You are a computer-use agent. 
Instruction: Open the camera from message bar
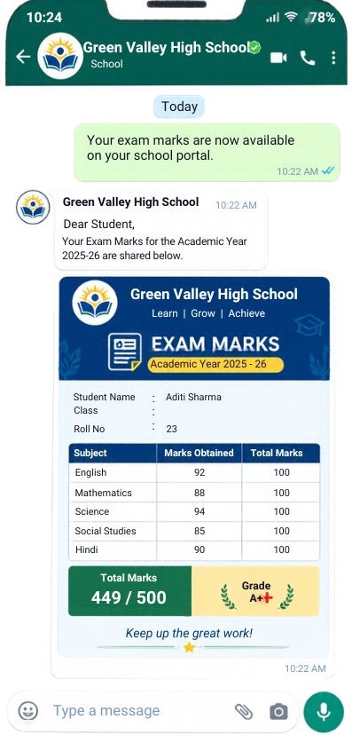click(x=278, y=712)
